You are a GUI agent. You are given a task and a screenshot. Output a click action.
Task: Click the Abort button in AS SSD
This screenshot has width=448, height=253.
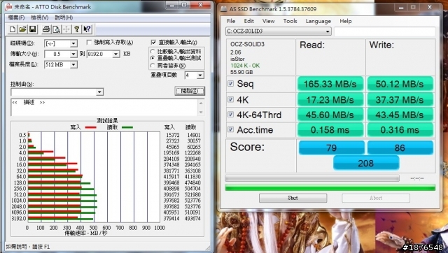point(376,198)
